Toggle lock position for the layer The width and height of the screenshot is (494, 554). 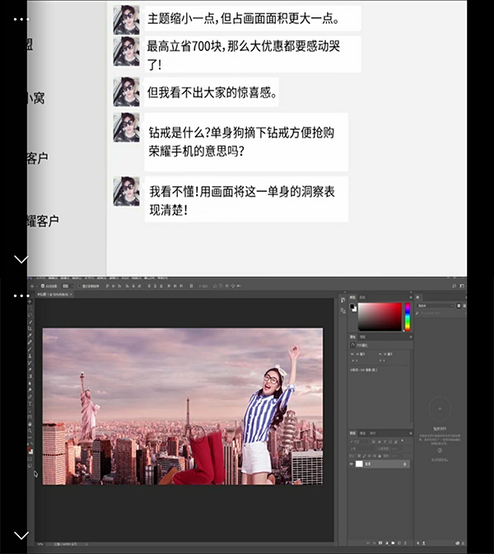pos(369,456)
